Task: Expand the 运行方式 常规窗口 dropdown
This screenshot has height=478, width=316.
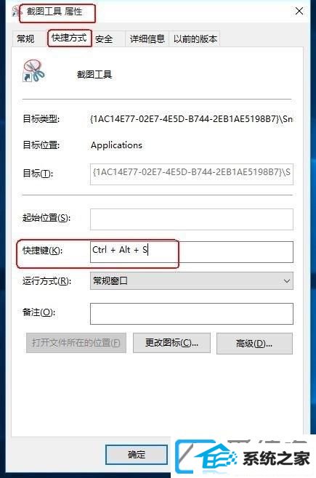Action: click(x=192, y=280)
